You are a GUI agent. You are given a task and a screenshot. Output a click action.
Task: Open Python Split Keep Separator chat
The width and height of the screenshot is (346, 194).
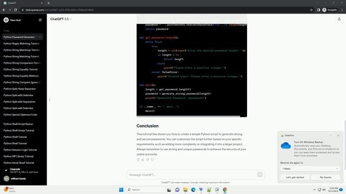pyautogui.click(x=19, y=89)
